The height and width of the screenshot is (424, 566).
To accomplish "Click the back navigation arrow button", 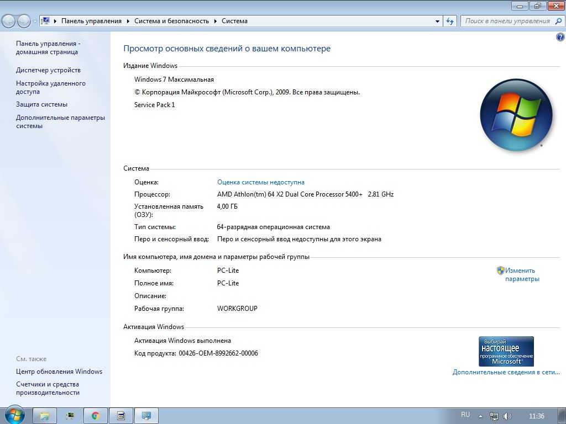I will coord(9,21).
